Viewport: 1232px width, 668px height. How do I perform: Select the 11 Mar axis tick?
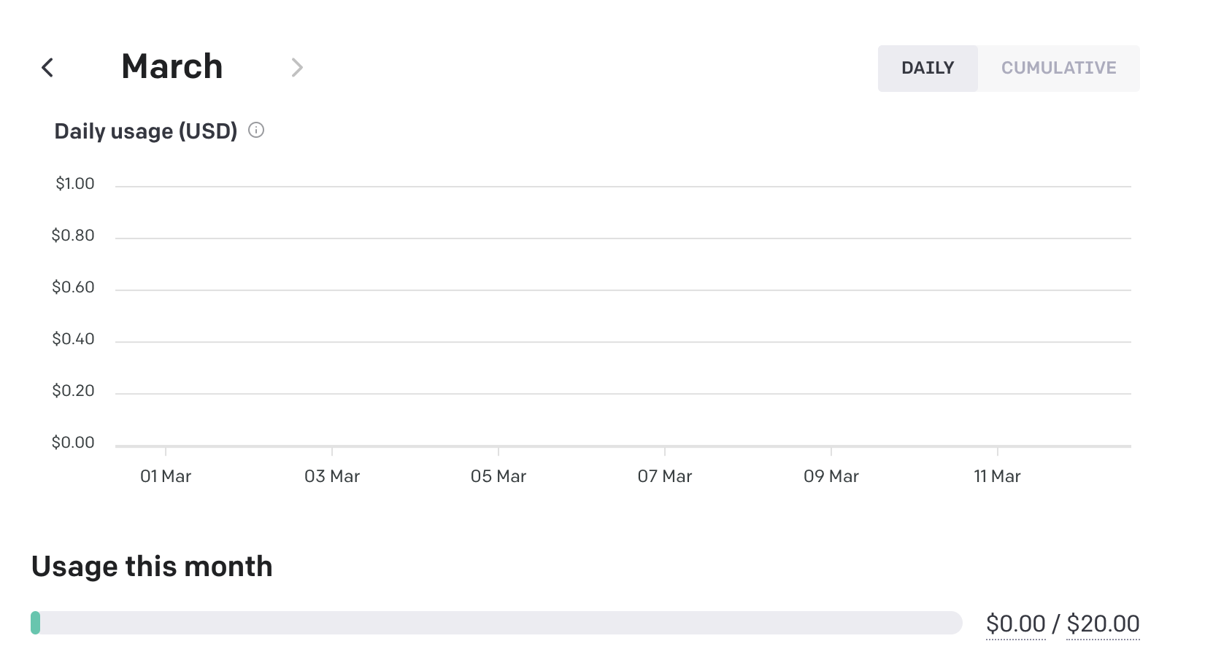tap(997, 476)
